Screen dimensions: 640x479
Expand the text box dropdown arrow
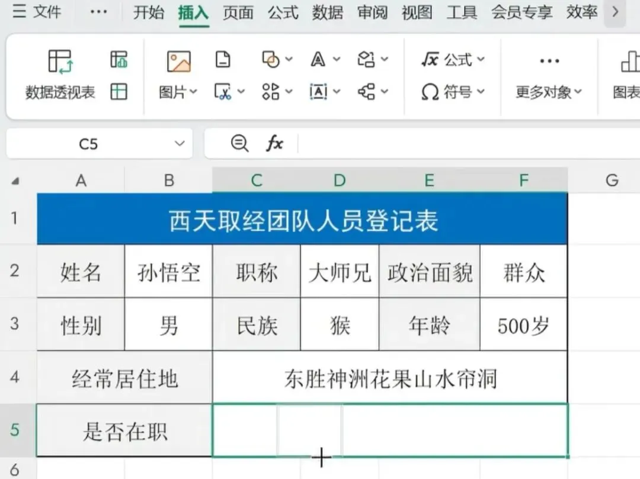pyautogui.click(x=337, y=91)
